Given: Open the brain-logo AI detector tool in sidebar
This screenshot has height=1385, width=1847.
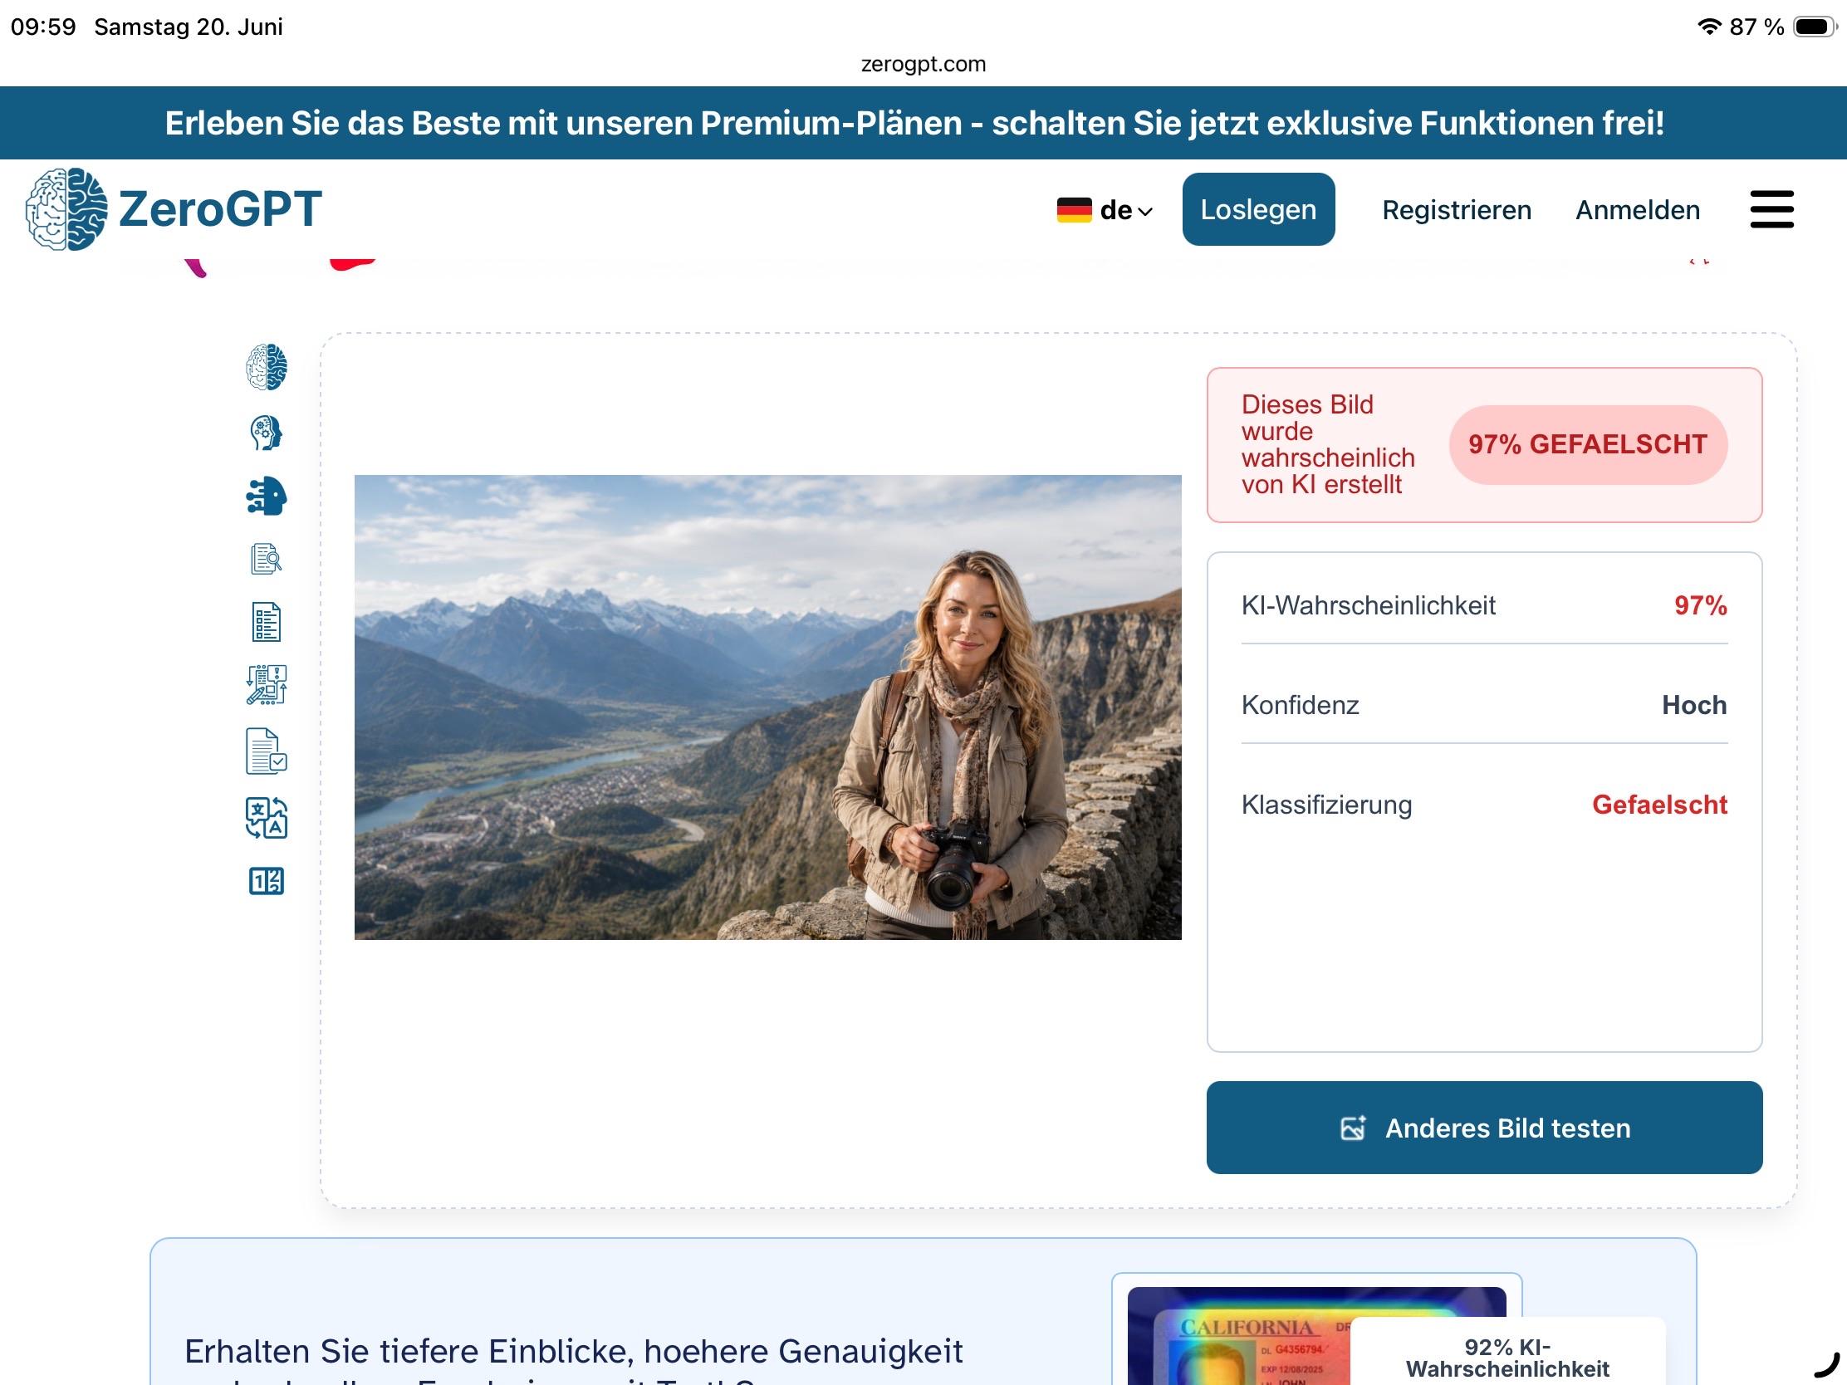Looking at the screenshot, I should (x=267, y=366).
